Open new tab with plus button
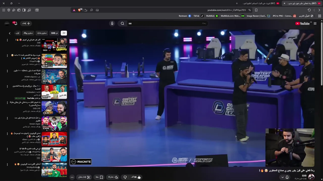323x181 pixels. 237,3
